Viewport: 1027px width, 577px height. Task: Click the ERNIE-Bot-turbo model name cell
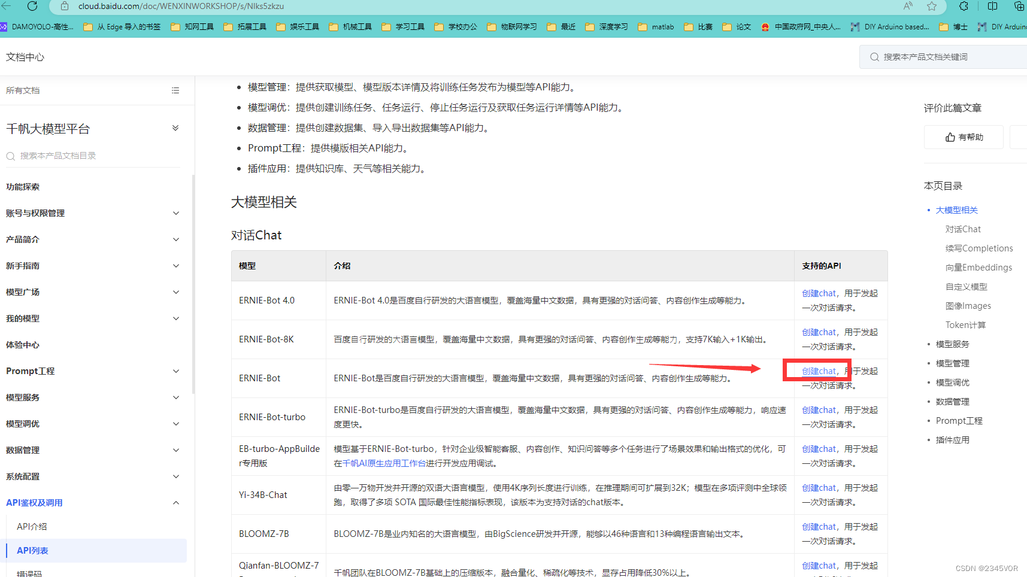coord(279,417)
